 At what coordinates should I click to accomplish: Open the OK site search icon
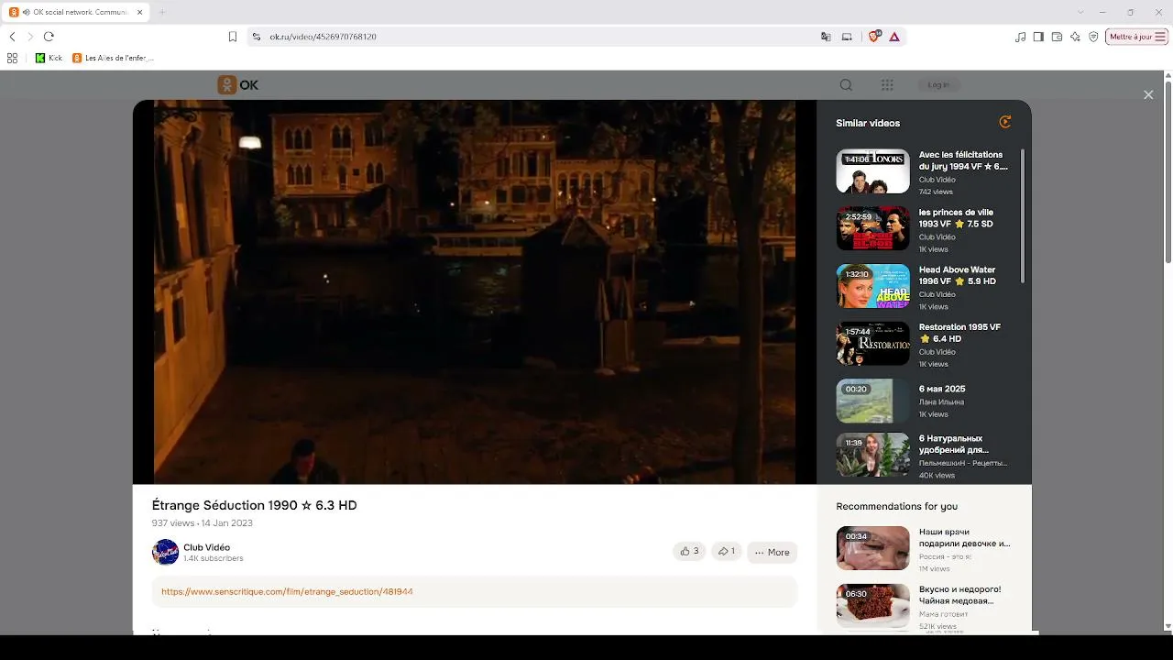pos(846,84)
